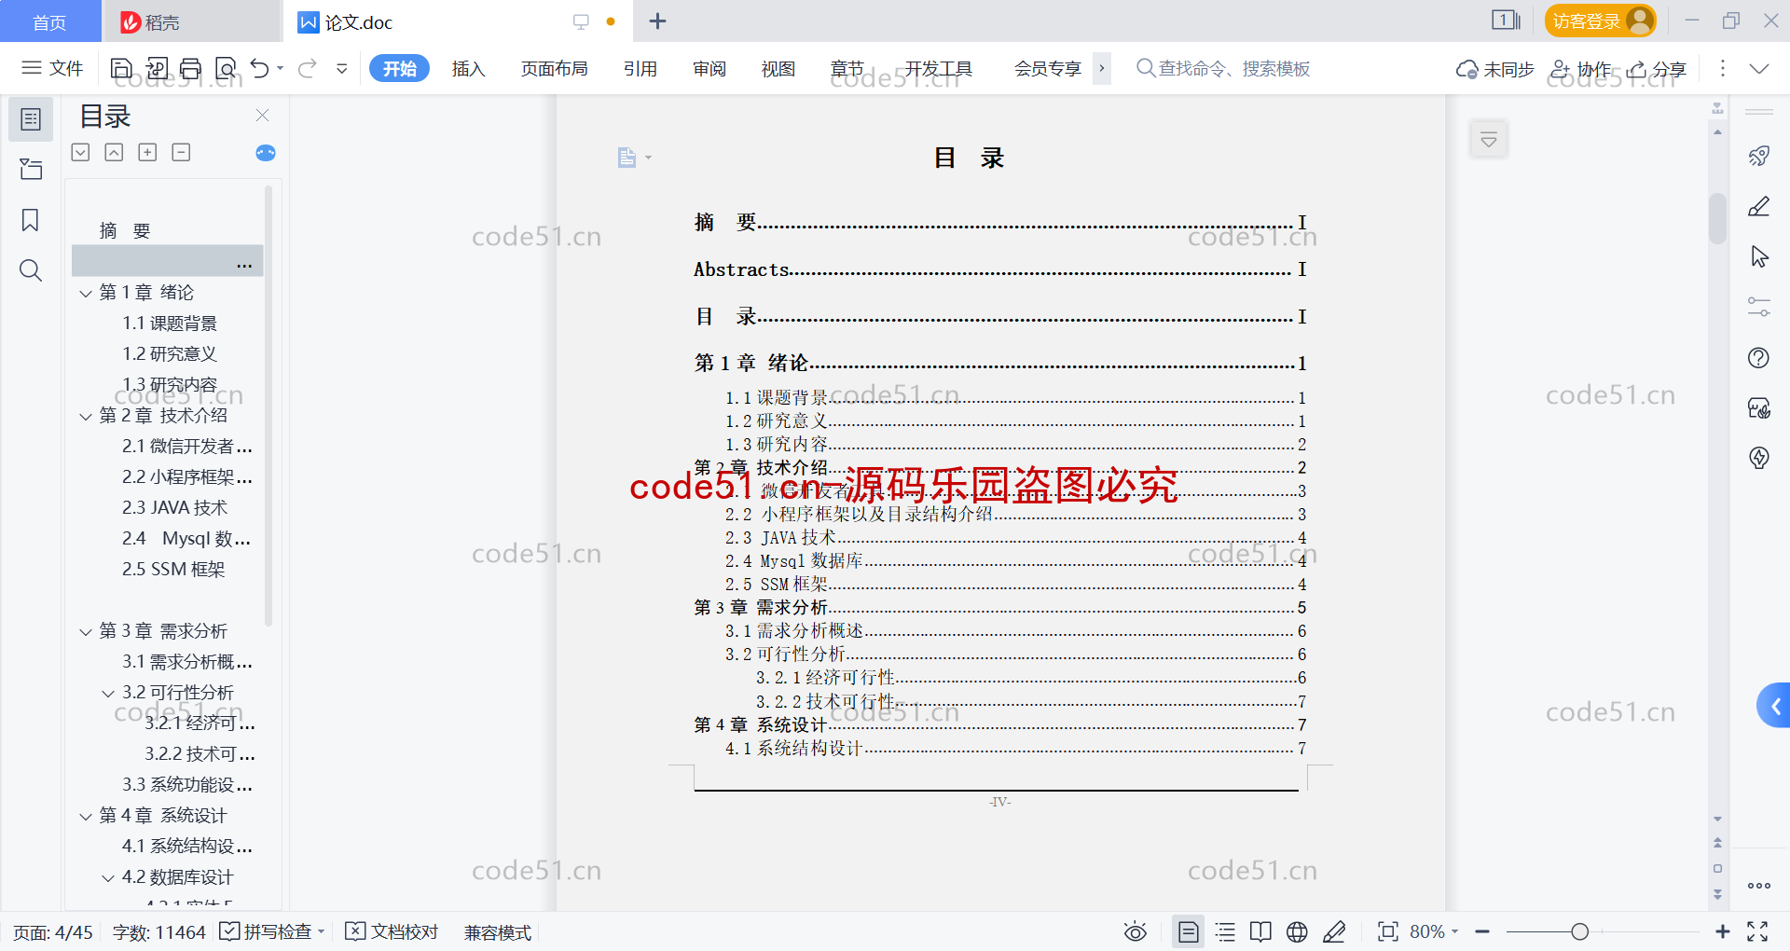The image size is (1790, 951).
Task: Open the 文件 file menu
Action: [x=53, y=68]
